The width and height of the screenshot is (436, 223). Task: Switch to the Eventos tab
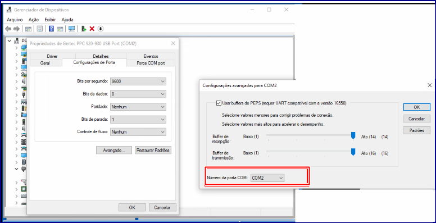click(x=151, y=56)
